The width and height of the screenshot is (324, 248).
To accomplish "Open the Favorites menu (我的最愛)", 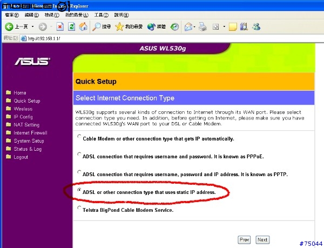I will point(77,15).
